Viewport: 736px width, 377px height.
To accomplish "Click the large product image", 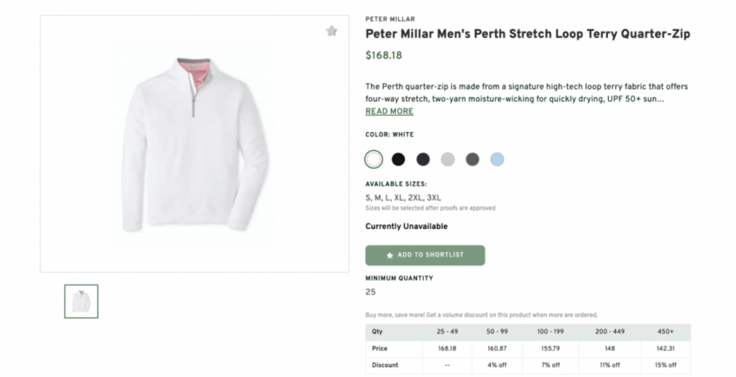I will (185, 144).
